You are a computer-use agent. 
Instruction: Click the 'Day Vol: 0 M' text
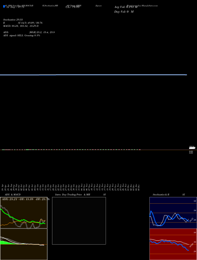click(x=124, y=11)
